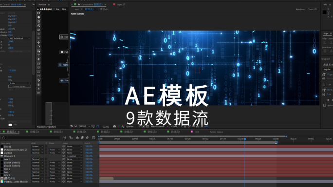Open track matte dropdown for Adjustment Layer 2

pos(55,150)
